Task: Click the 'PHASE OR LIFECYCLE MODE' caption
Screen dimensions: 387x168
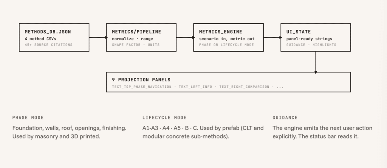Action: pyautogui.click(x=227, y=45)
